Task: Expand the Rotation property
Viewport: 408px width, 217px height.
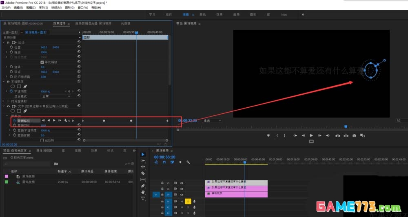Action: 7,67
